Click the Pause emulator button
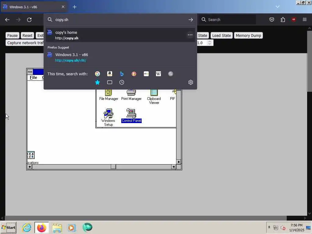Screen dimensions: 312x234 [x=12, y=35]
